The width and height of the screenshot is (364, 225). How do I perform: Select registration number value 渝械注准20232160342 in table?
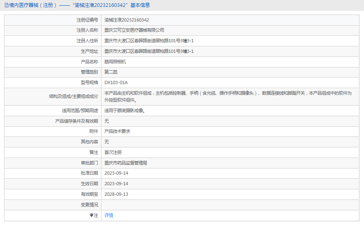coord(127,20)
